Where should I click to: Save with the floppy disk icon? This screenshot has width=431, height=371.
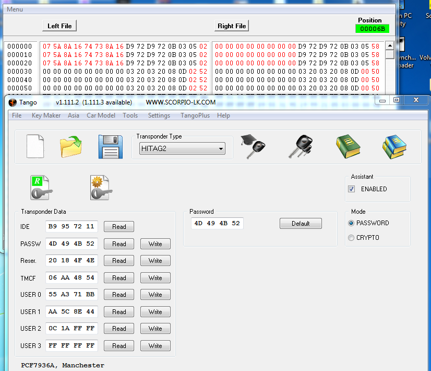[111, 147]
